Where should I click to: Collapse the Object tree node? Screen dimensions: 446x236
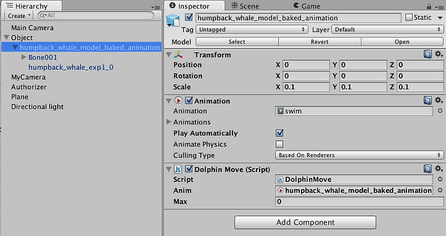[x=7, y=37]
